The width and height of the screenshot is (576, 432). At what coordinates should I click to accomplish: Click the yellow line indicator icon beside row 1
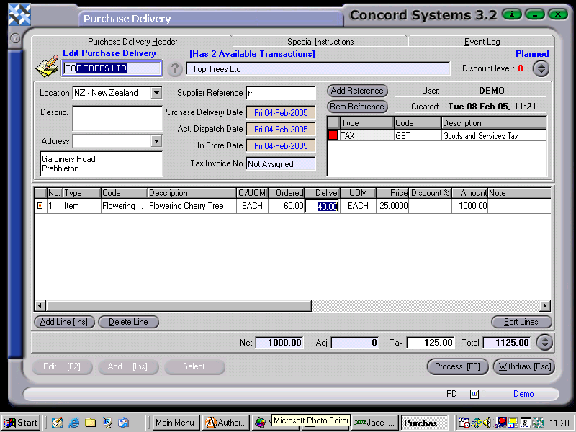[x=42, y=206]
